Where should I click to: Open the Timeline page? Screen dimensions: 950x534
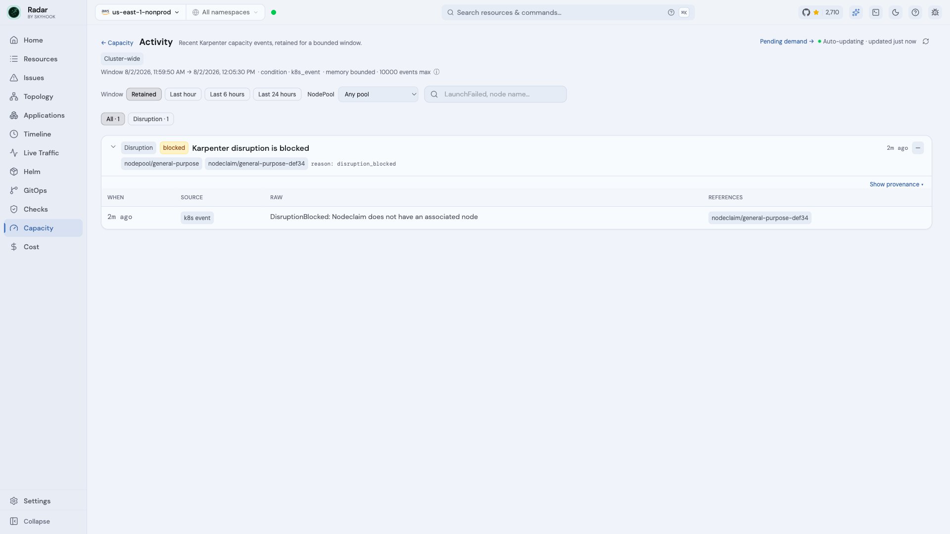pyautogui.click(x=43, y=134)
